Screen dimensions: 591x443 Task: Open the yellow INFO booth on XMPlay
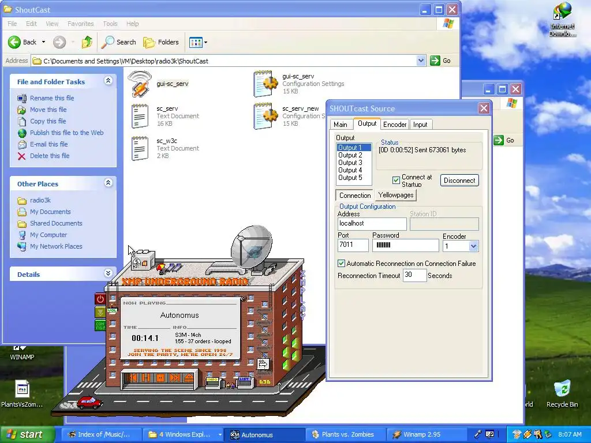tap(212, 383)
